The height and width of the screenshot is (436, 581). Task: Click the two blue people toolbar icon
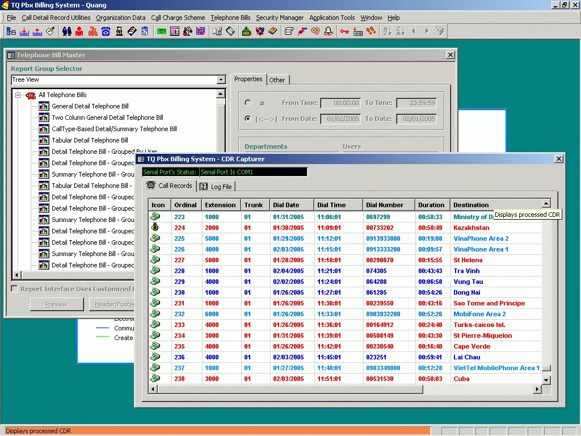(x=66, y=31)
